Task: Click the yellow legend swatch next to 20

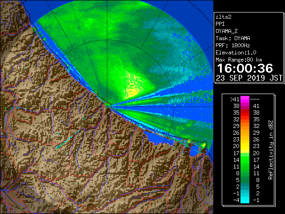Action: coord(245,146)
